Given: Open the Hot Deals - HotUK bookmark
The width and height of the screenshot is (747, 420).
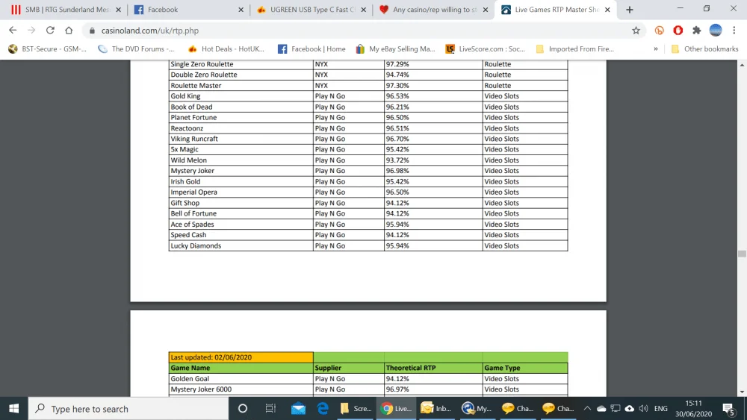Looking at the screenshot, I should (x=226, y=49).
